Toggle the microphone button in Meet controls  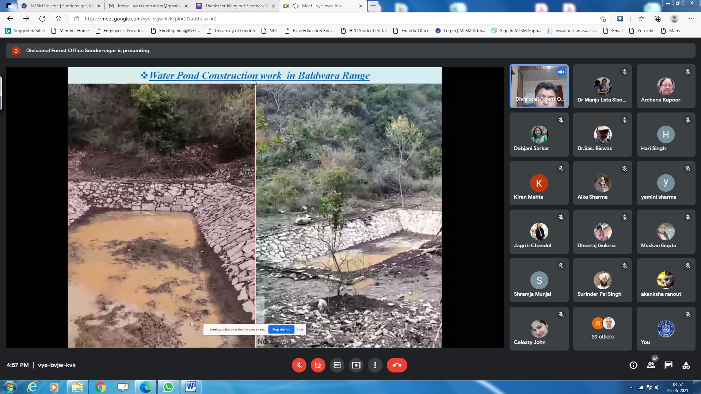coord(299,365)
